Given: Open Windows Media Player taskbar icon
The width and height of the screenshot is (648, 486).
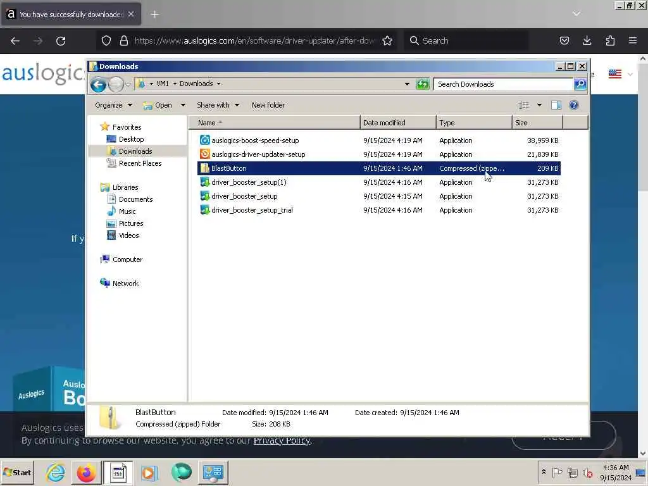Looking at the screenshot, I should [x=149, y=472].
